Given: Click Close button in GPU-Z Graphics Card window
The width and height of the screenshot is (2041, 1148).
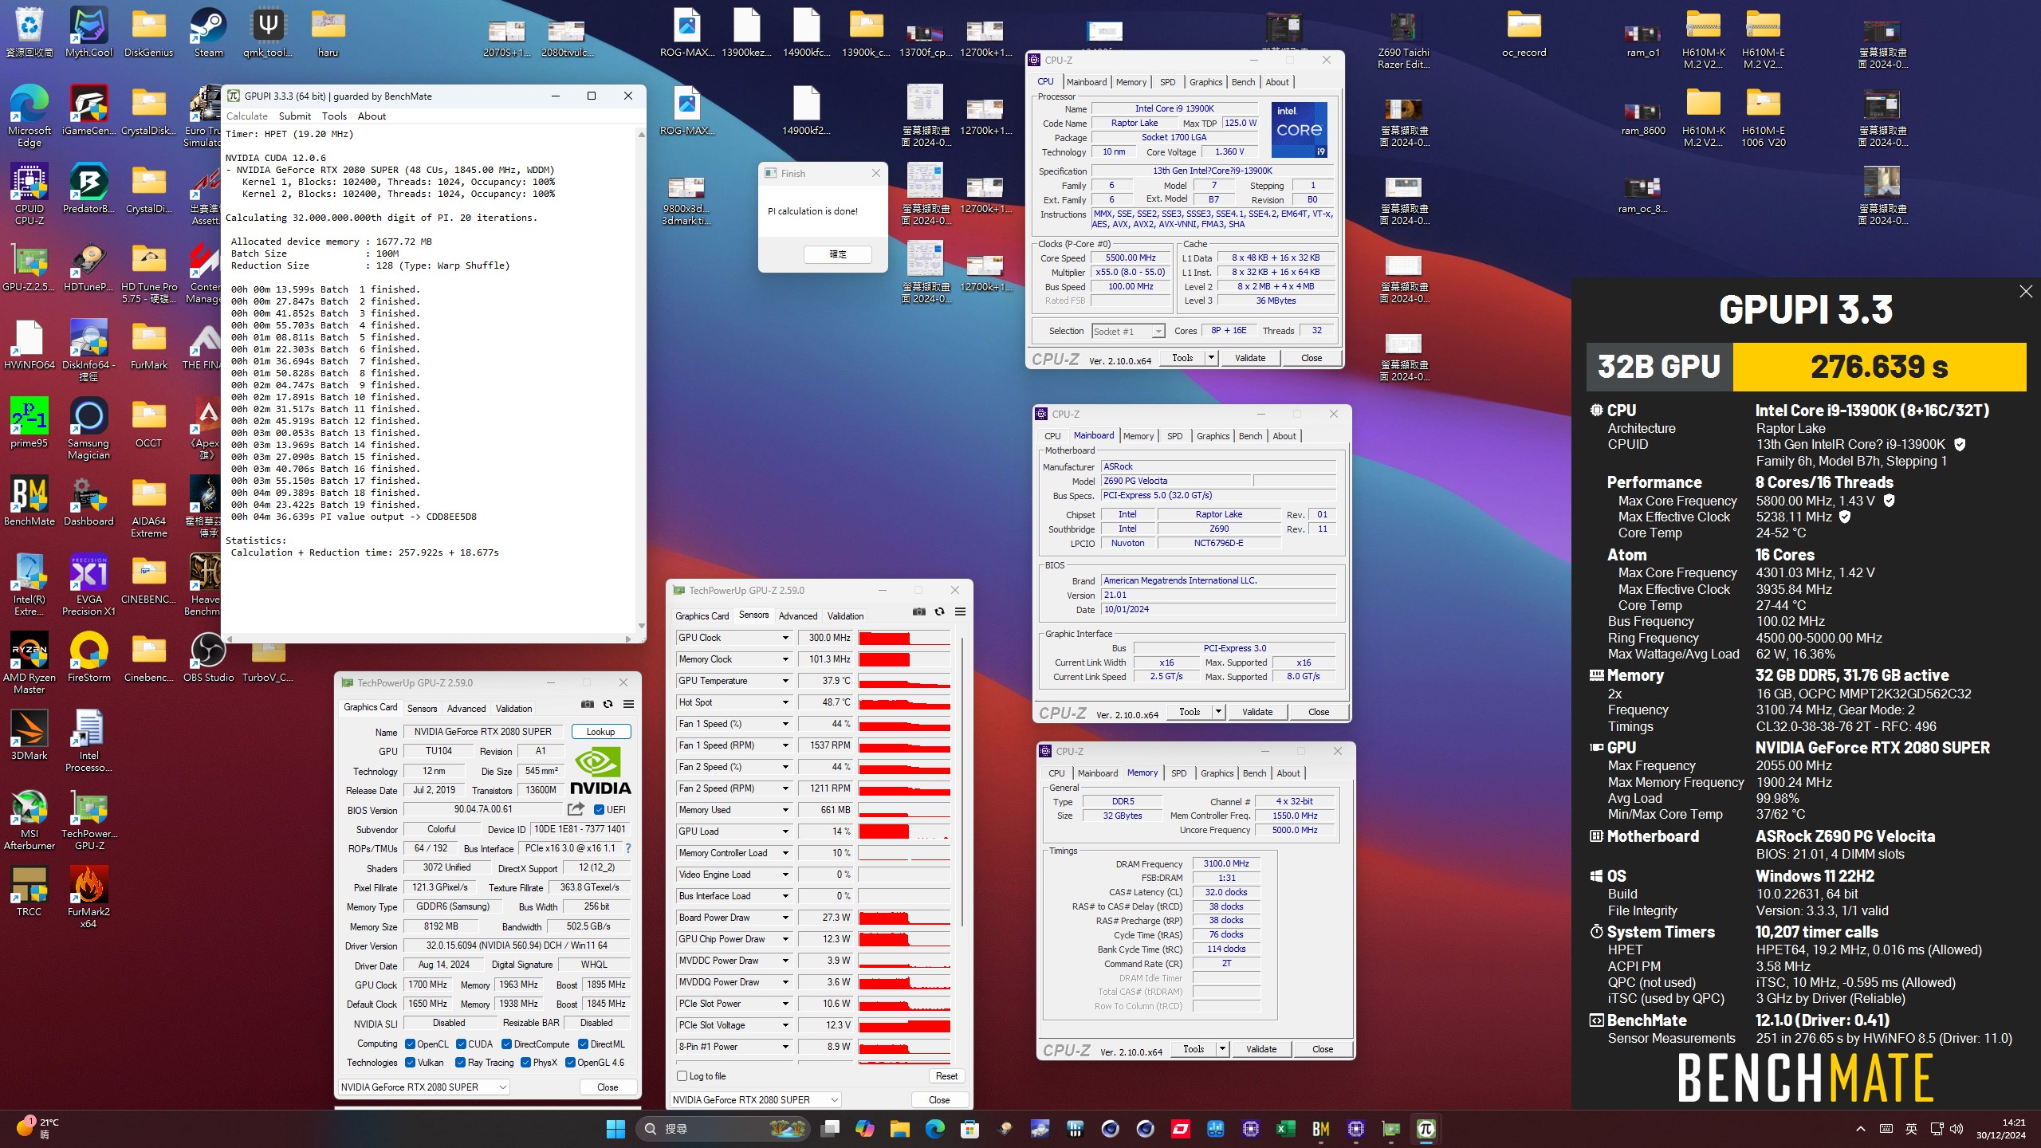Looking at the screenshot, I should [608, 1087].
